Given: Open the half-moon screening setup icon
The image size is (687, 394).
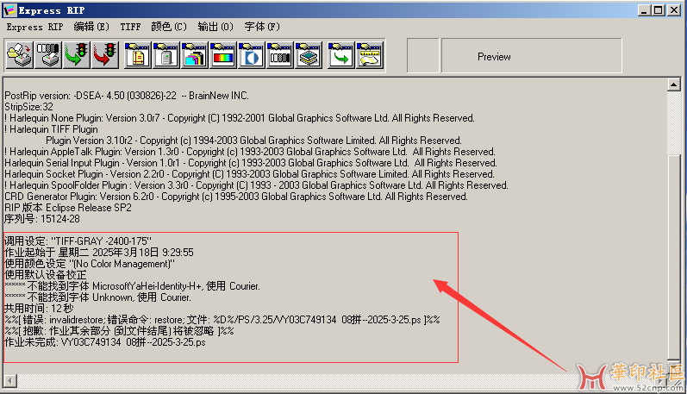Looking at the screenshot, I should click(x=252, y=55).
